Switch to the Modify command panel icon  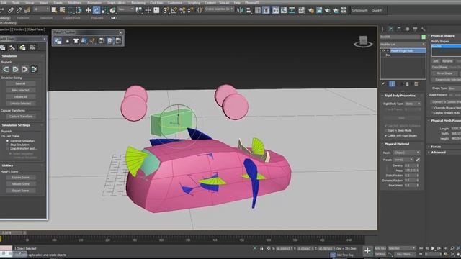(390, 29)
